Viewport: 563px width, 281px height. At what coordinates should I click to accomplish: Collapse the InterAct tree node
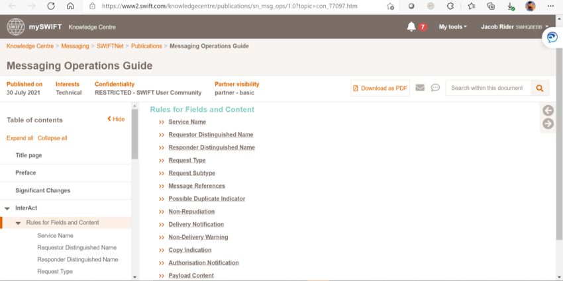pos(7,208)
